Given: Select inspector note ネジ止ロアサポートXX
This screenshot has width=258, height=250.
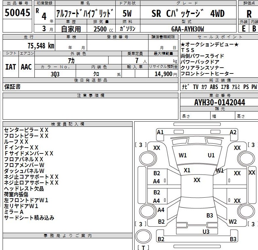Looking at the screenshot, I should tap(31, 182).
